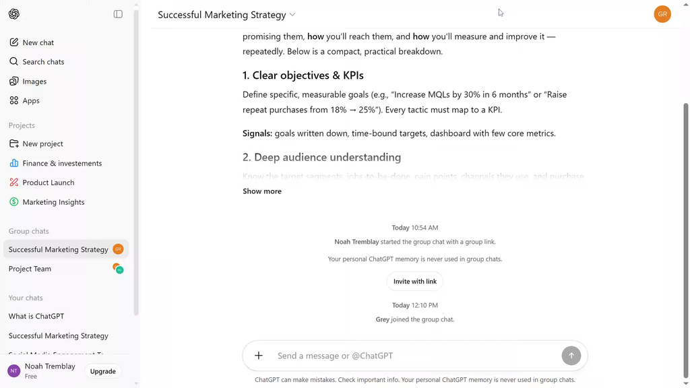Image resolution: width=690 pixels, height=388 pixels.
Task: Open the What is ChatGPT chat
Action: tap(36, 316)
